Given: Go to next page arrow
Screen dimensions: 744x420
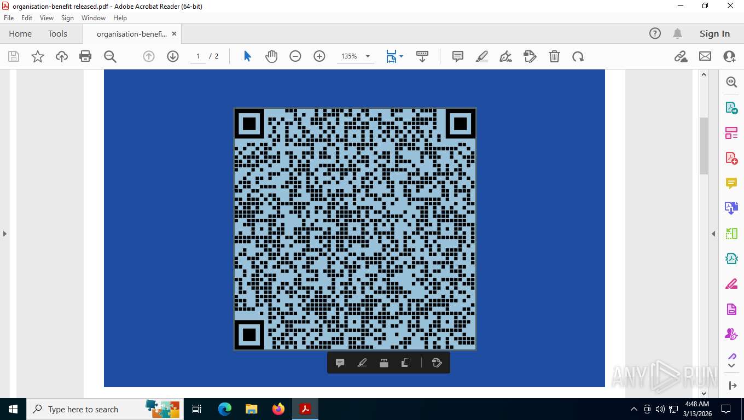Looking at the screenshot, I should click(x=173, y=56).
